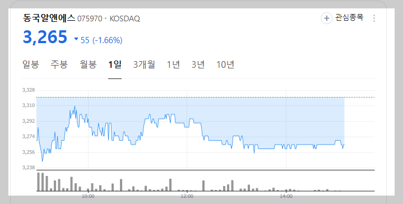Click the 3,274 y-axis label

coord(29,137)
